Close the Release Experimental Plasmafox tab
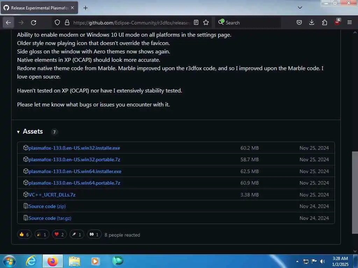 (x=72, y=8)
